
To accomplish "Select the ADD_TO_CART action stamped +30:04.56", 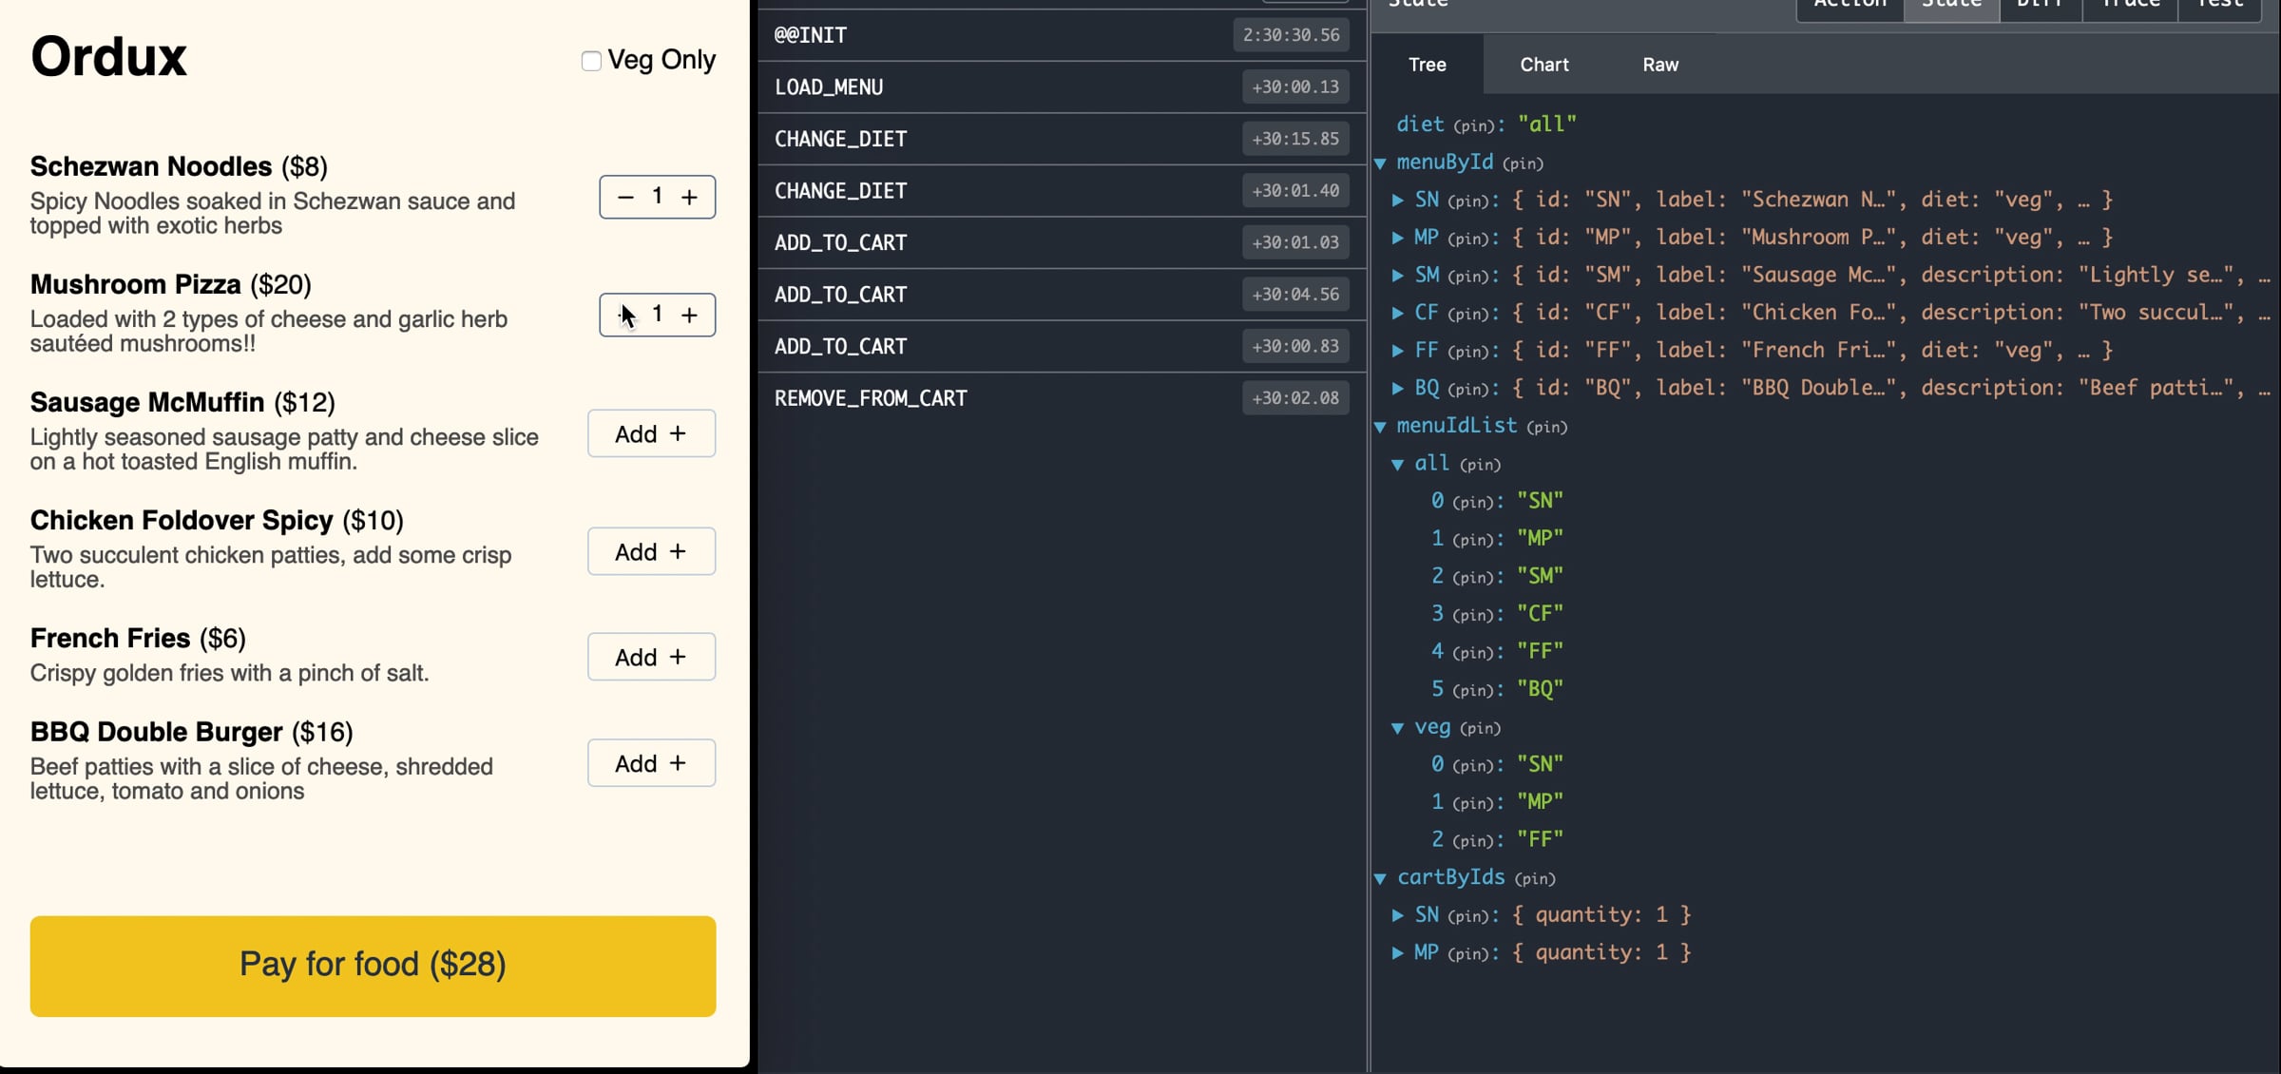I will tap(1062, 295).
